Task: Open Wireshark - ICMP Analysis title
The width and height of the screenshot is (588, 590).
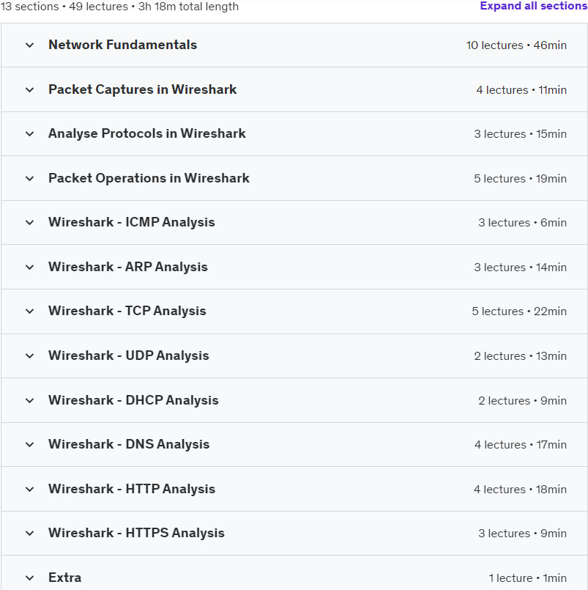Action: click(x=132, y=222)
